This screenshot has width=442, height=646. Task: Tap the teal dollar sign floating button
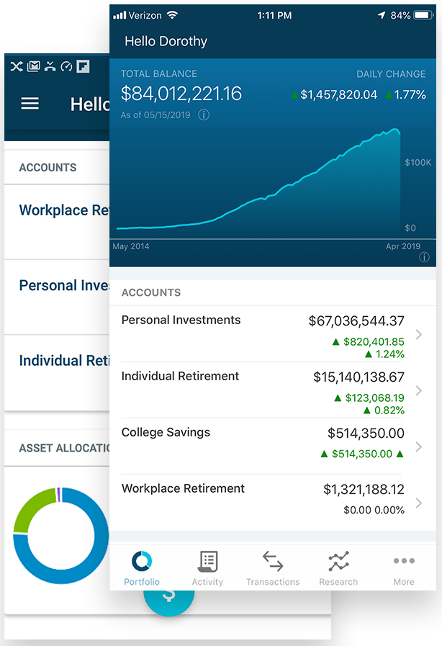169,602
